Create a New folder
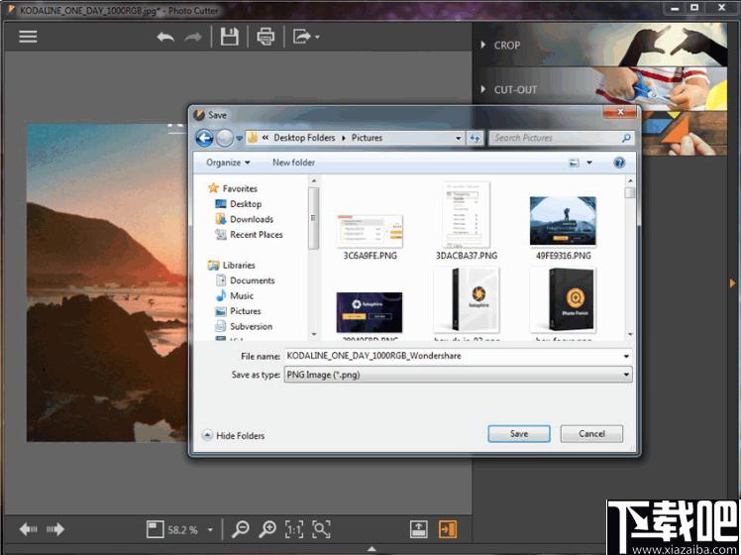This screenshot has height=555, width=741. 293,163
